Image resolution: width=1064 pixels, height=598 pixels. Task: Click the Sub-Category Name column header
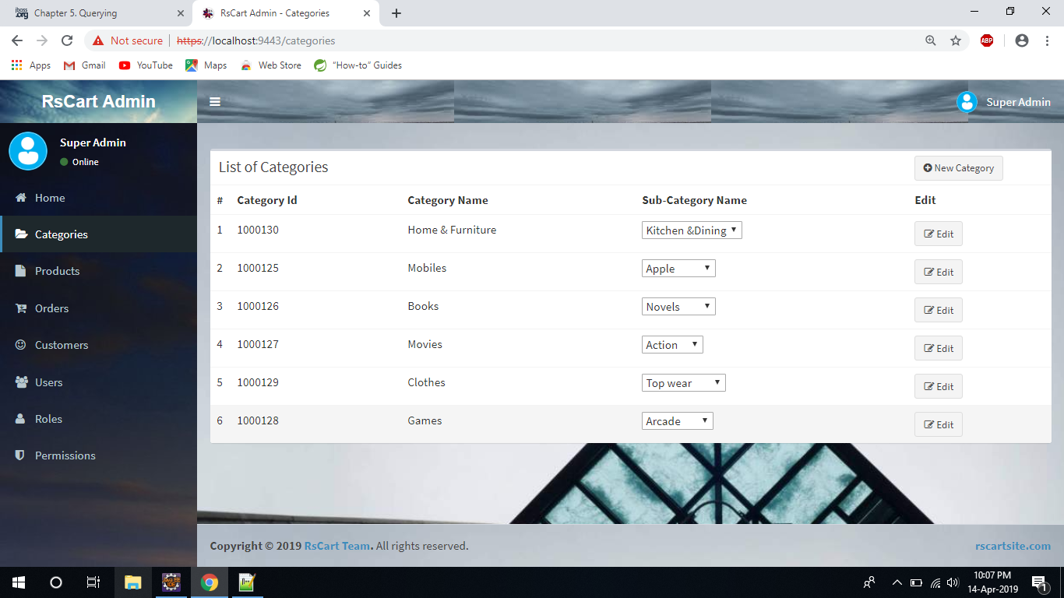pos(694,200)
